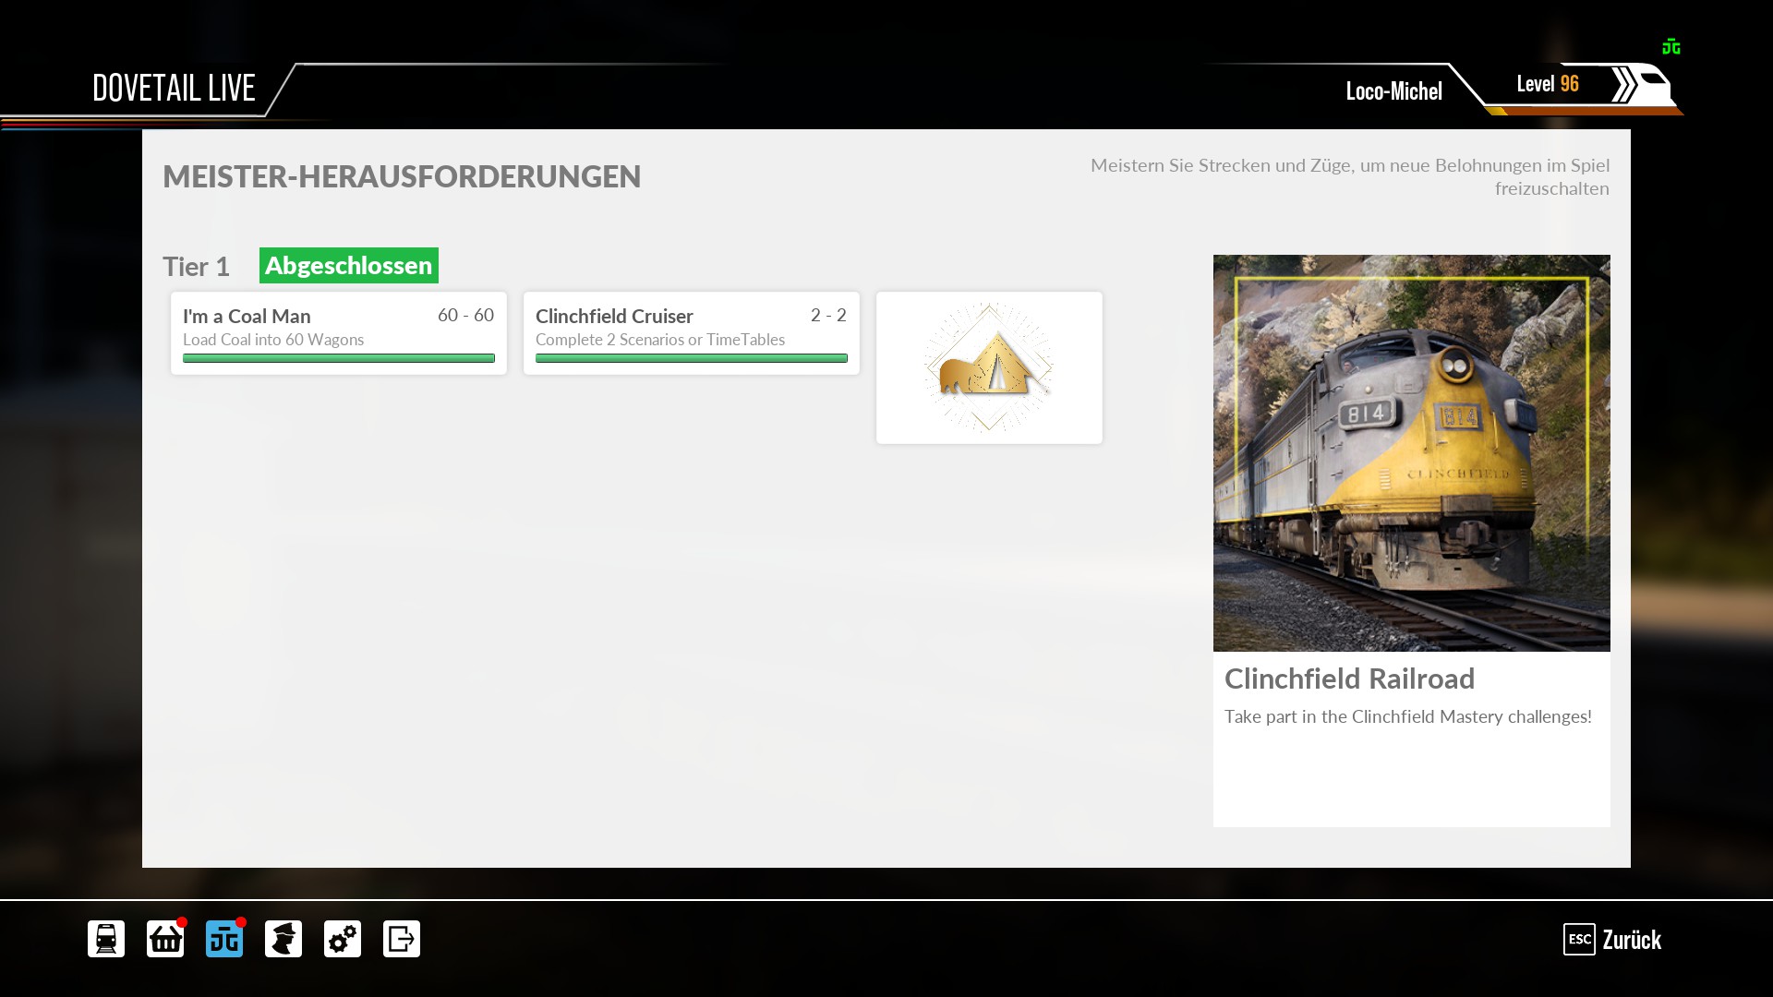Click the Abgeschlossen status label

(x=348, y=266)
